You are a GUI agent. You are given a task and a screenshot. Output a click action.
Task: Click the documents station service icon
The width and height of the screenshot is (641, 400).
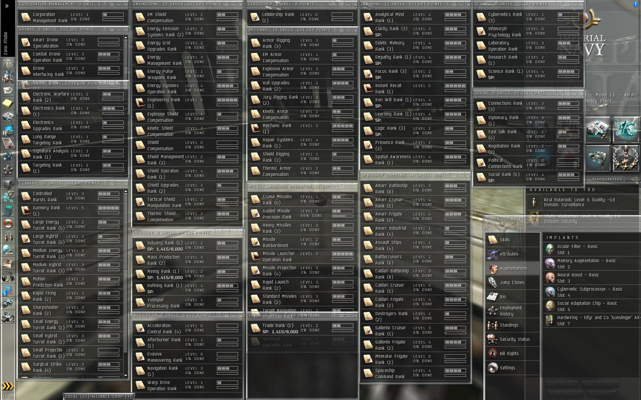pyautogui.click(x=598, y=129)
